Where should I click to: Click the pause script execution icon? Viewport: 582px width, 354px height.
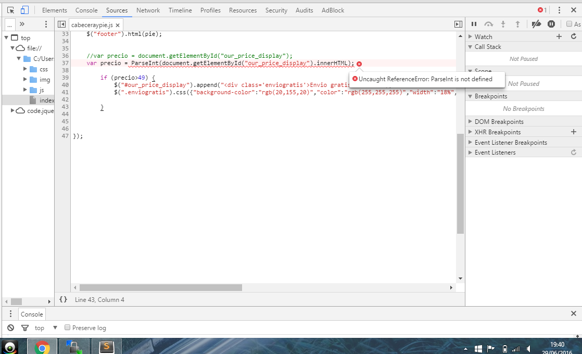(474, 24)
